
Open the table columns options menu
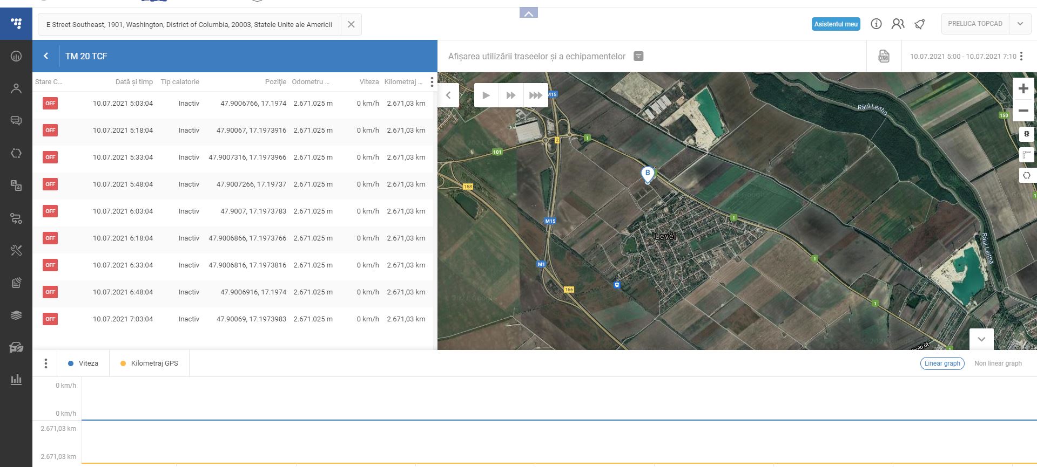[432, 82]
